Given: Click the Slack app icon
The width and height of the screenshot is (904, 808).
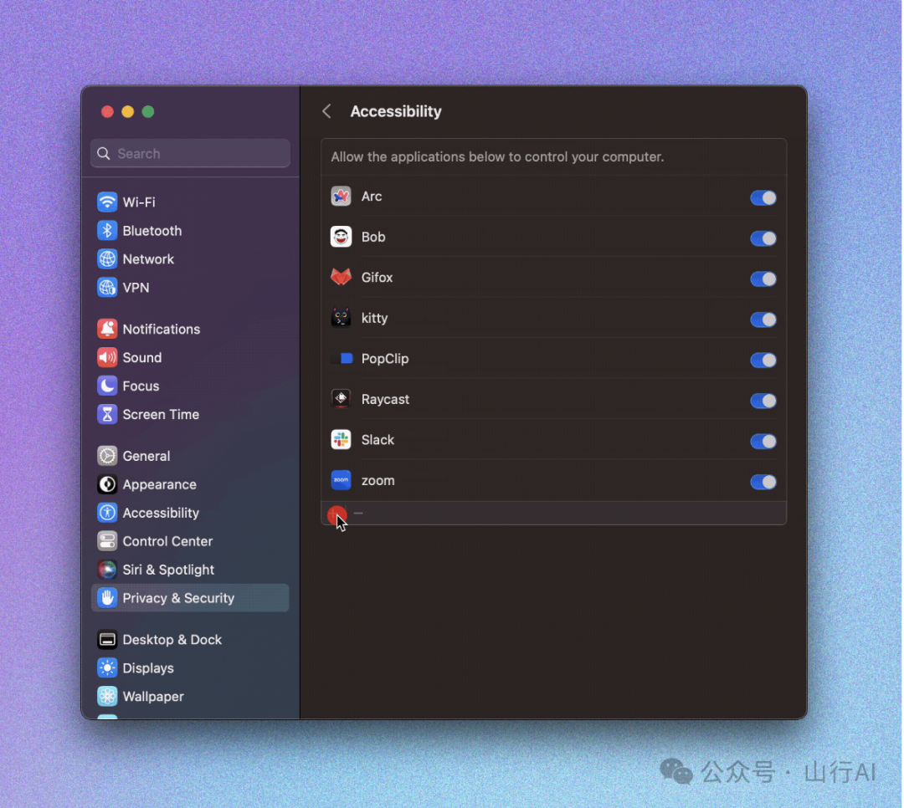Looking at the screenshot, I should (x=342, y=440).
